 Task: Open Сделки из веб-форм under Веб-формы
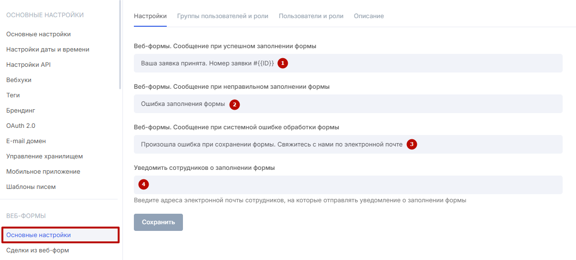[38, 250]
